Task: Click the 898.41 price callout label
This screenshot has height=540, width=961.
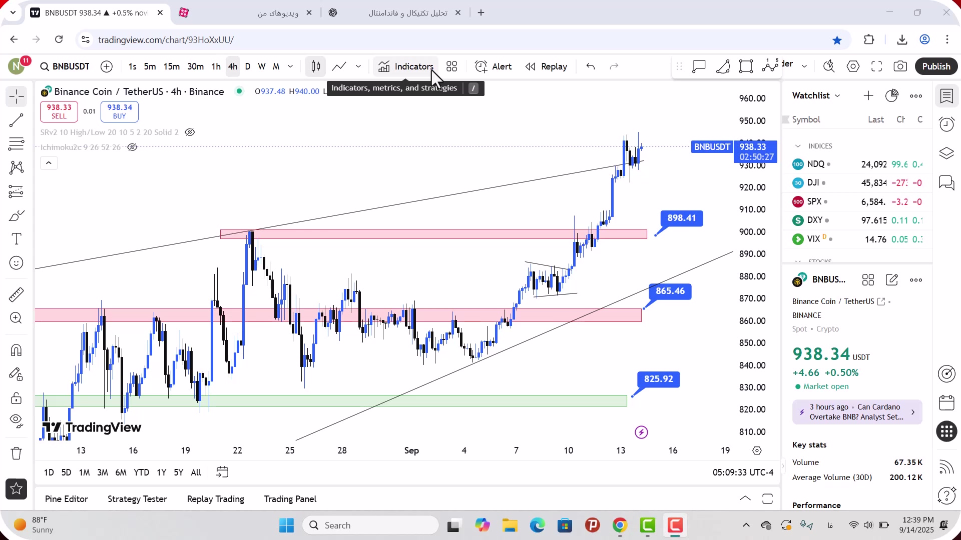Action: pyautogui.click(x=682, y=218)
